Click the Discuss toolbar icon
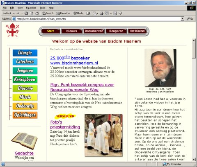Viewport: 197px width, 167px height. [115, 14]
